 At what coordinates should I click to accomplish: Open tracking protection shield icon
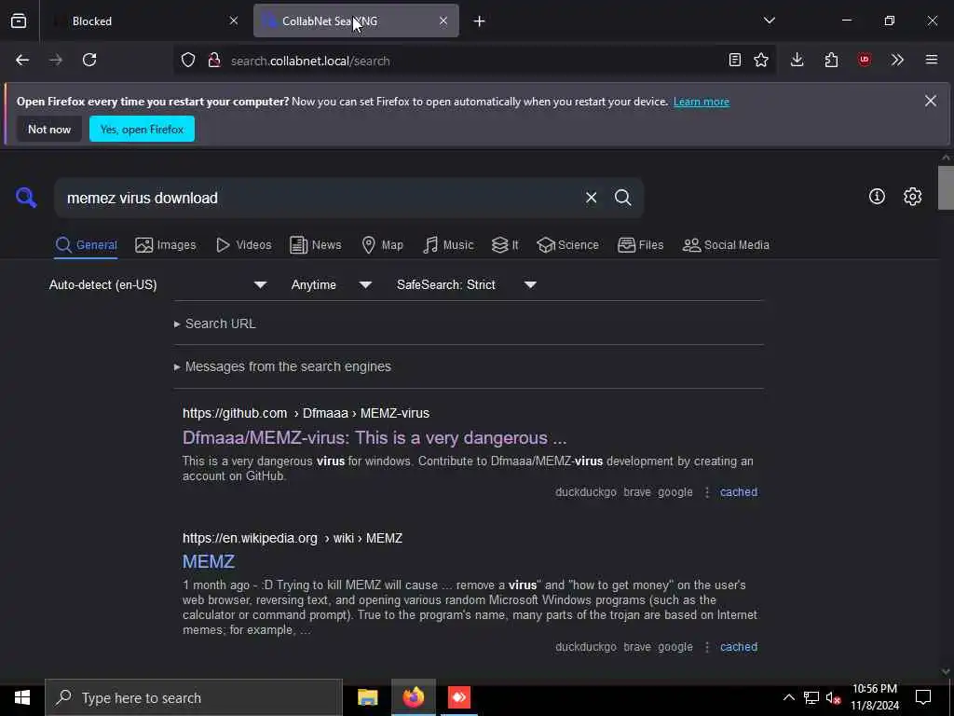click(188, 61)
